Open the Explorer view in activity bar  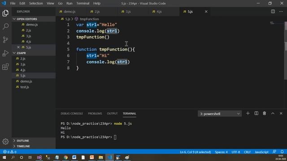coord(5,13)
